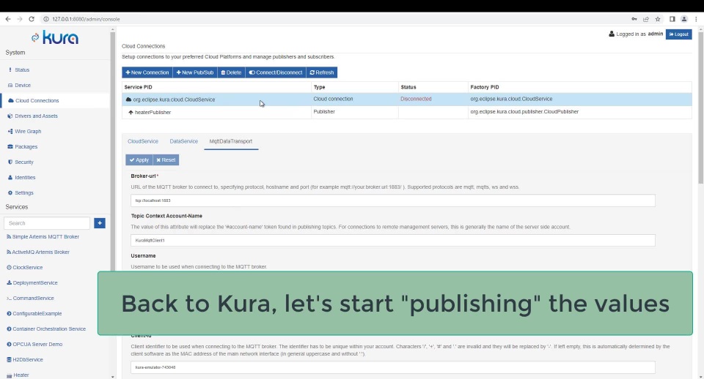The height and width of the screenshot is (379, 704).
Task: Add new service with plus button
Action: (x=100, y=223)
